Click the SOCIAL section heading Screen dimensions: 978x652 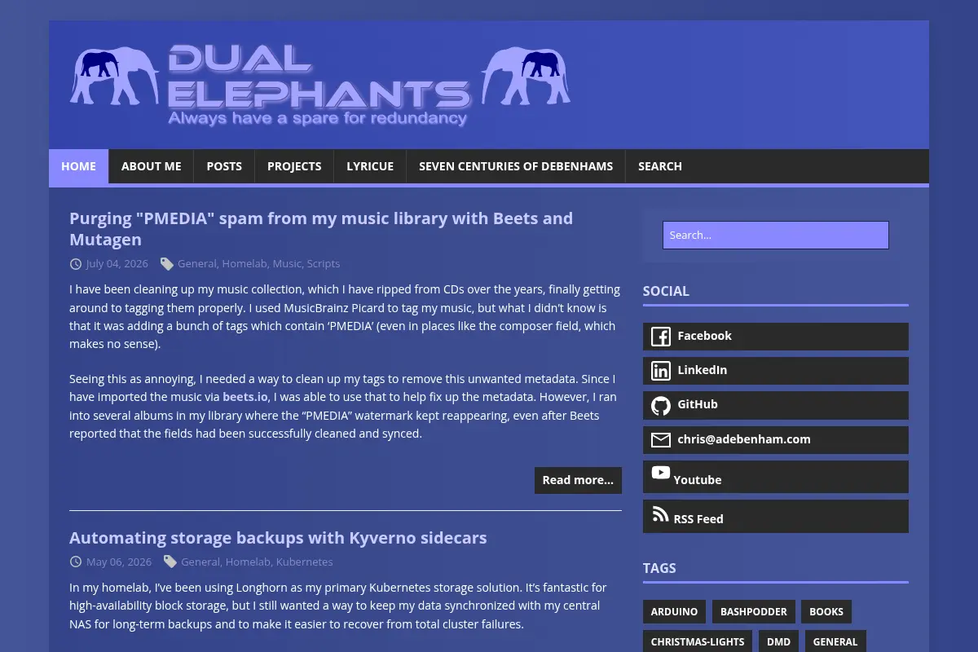coord(666,291)
